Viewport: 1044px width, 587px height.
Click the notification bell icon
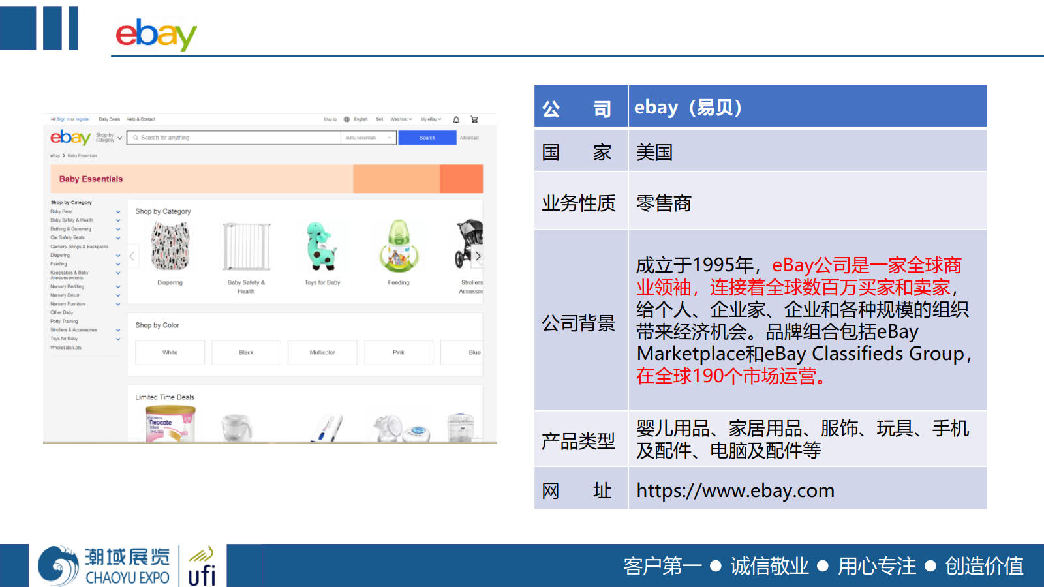click(456, 119)
